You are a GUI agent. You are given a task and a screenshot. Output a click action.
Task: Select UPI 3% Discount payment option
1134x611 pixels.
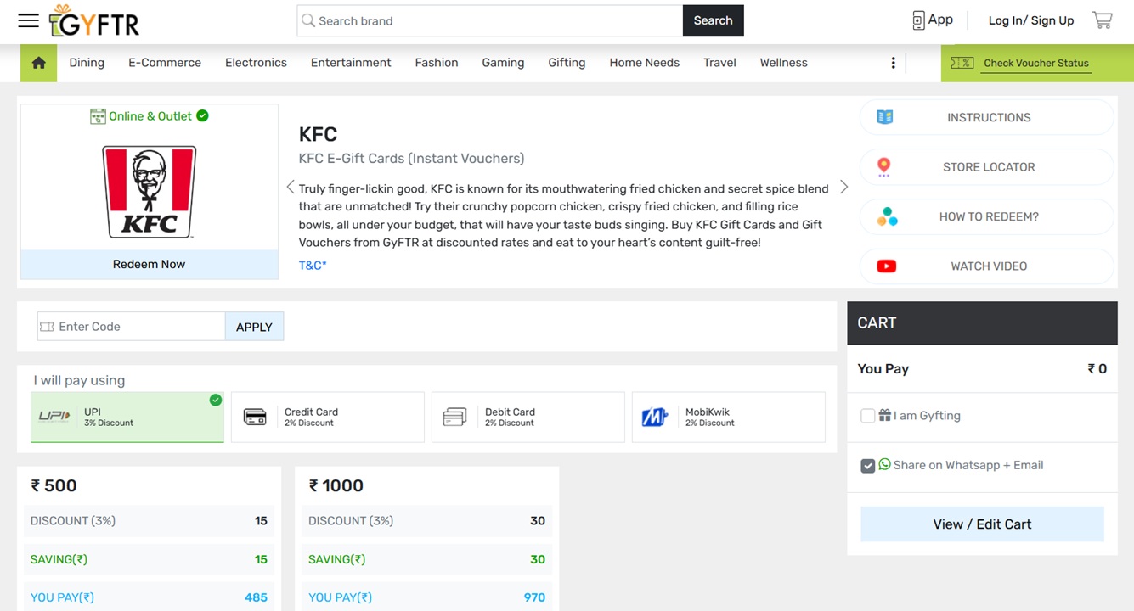(x=127, y=417)
